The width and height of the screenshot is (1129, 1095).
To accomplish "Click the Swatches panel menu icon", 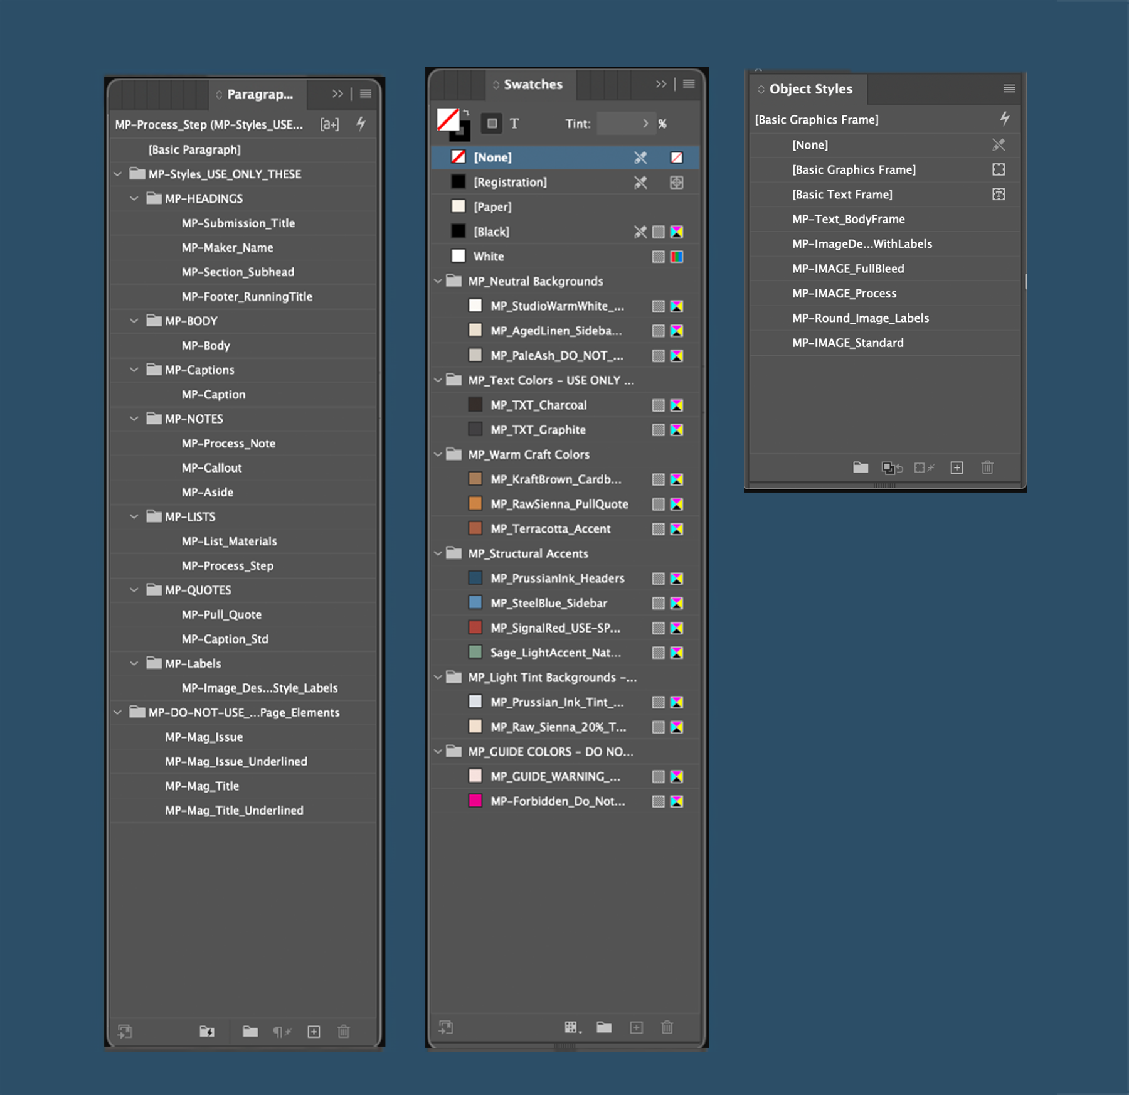I will click(689, 84).
